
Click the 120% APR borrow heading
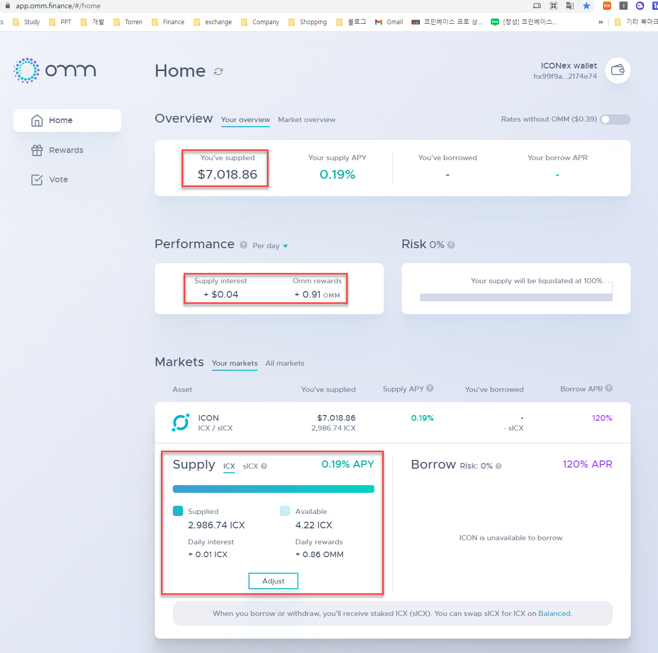[588, 464]
